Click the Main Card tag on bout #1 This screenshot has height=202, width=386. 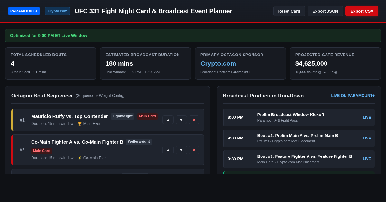tap(147, 116)
